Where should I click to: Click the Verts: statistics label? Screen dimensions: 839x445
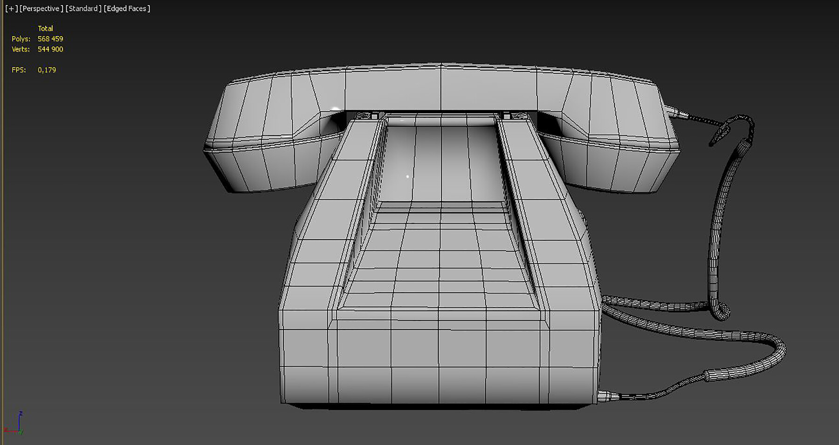tap(21, 49)
